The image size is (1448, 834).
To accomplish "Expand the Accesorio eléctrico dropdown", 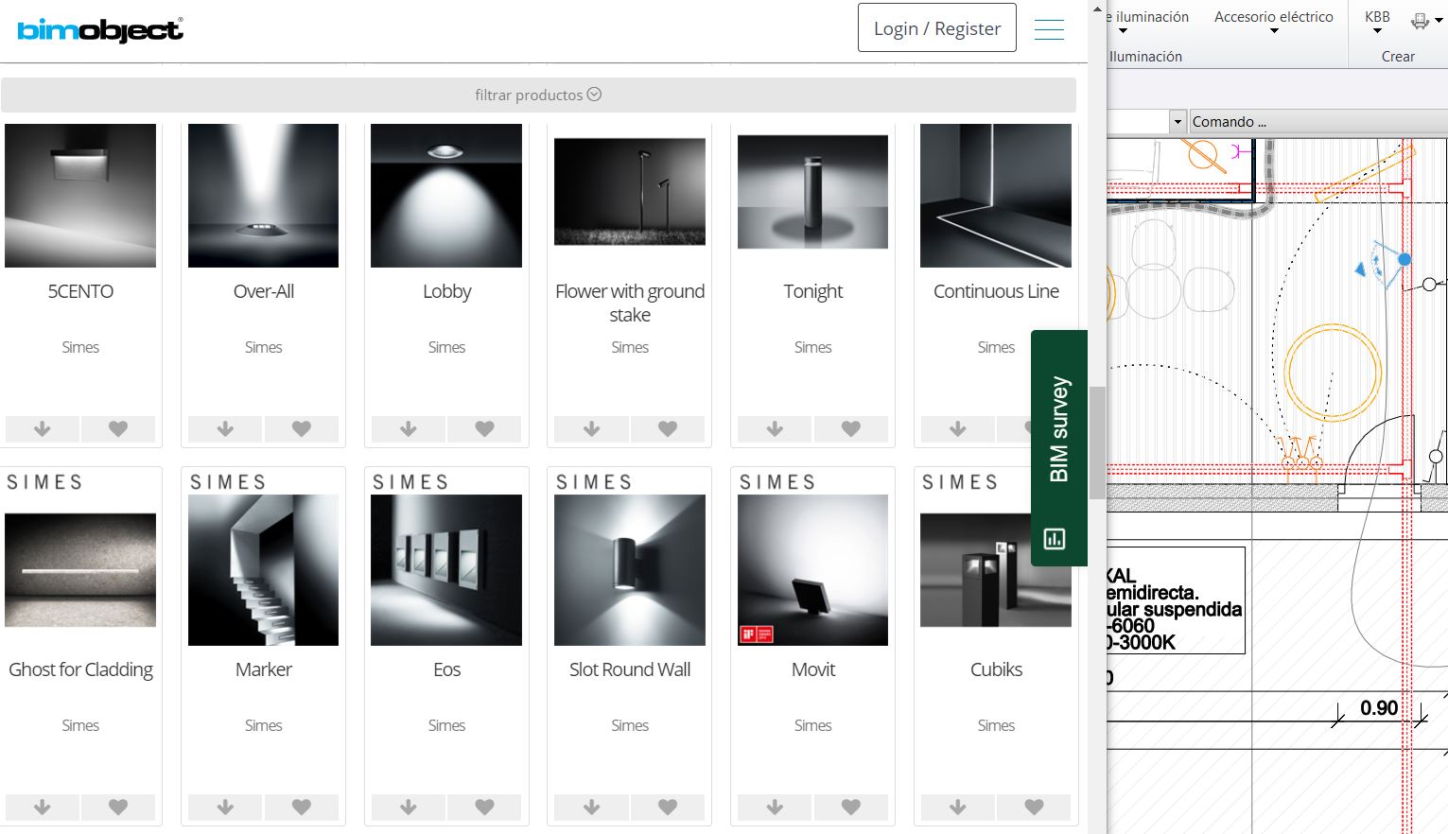I will [1273, 22].
